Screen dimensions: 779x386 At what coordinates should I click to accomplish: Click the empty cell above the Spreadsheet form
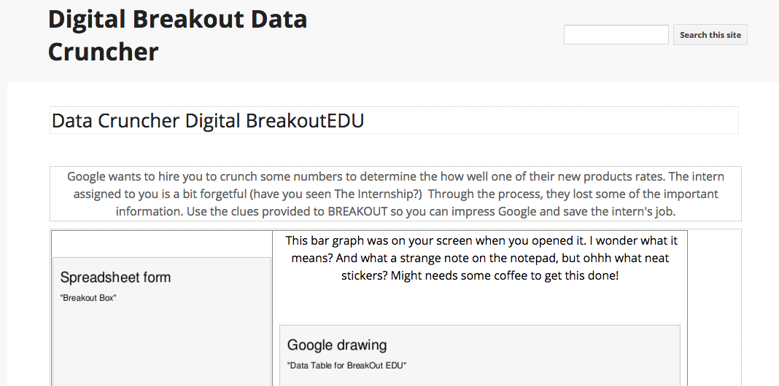point(161,243)
